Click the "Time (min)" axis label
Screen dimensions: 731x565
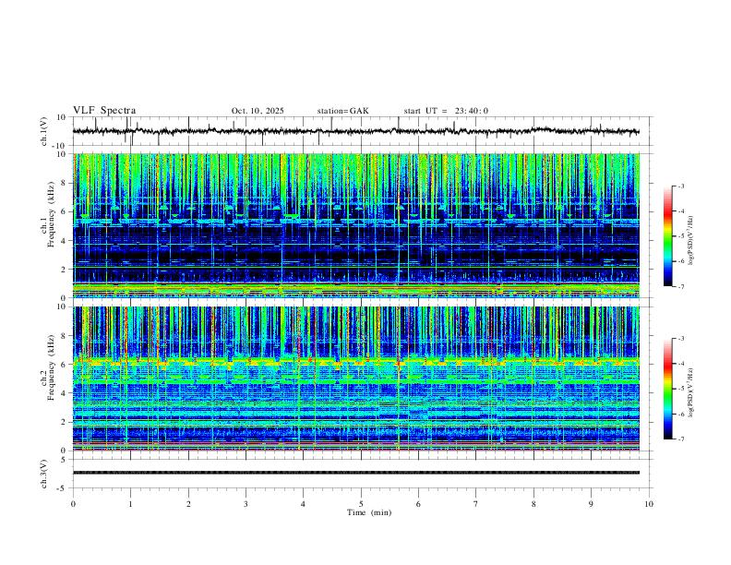[369, 512]
